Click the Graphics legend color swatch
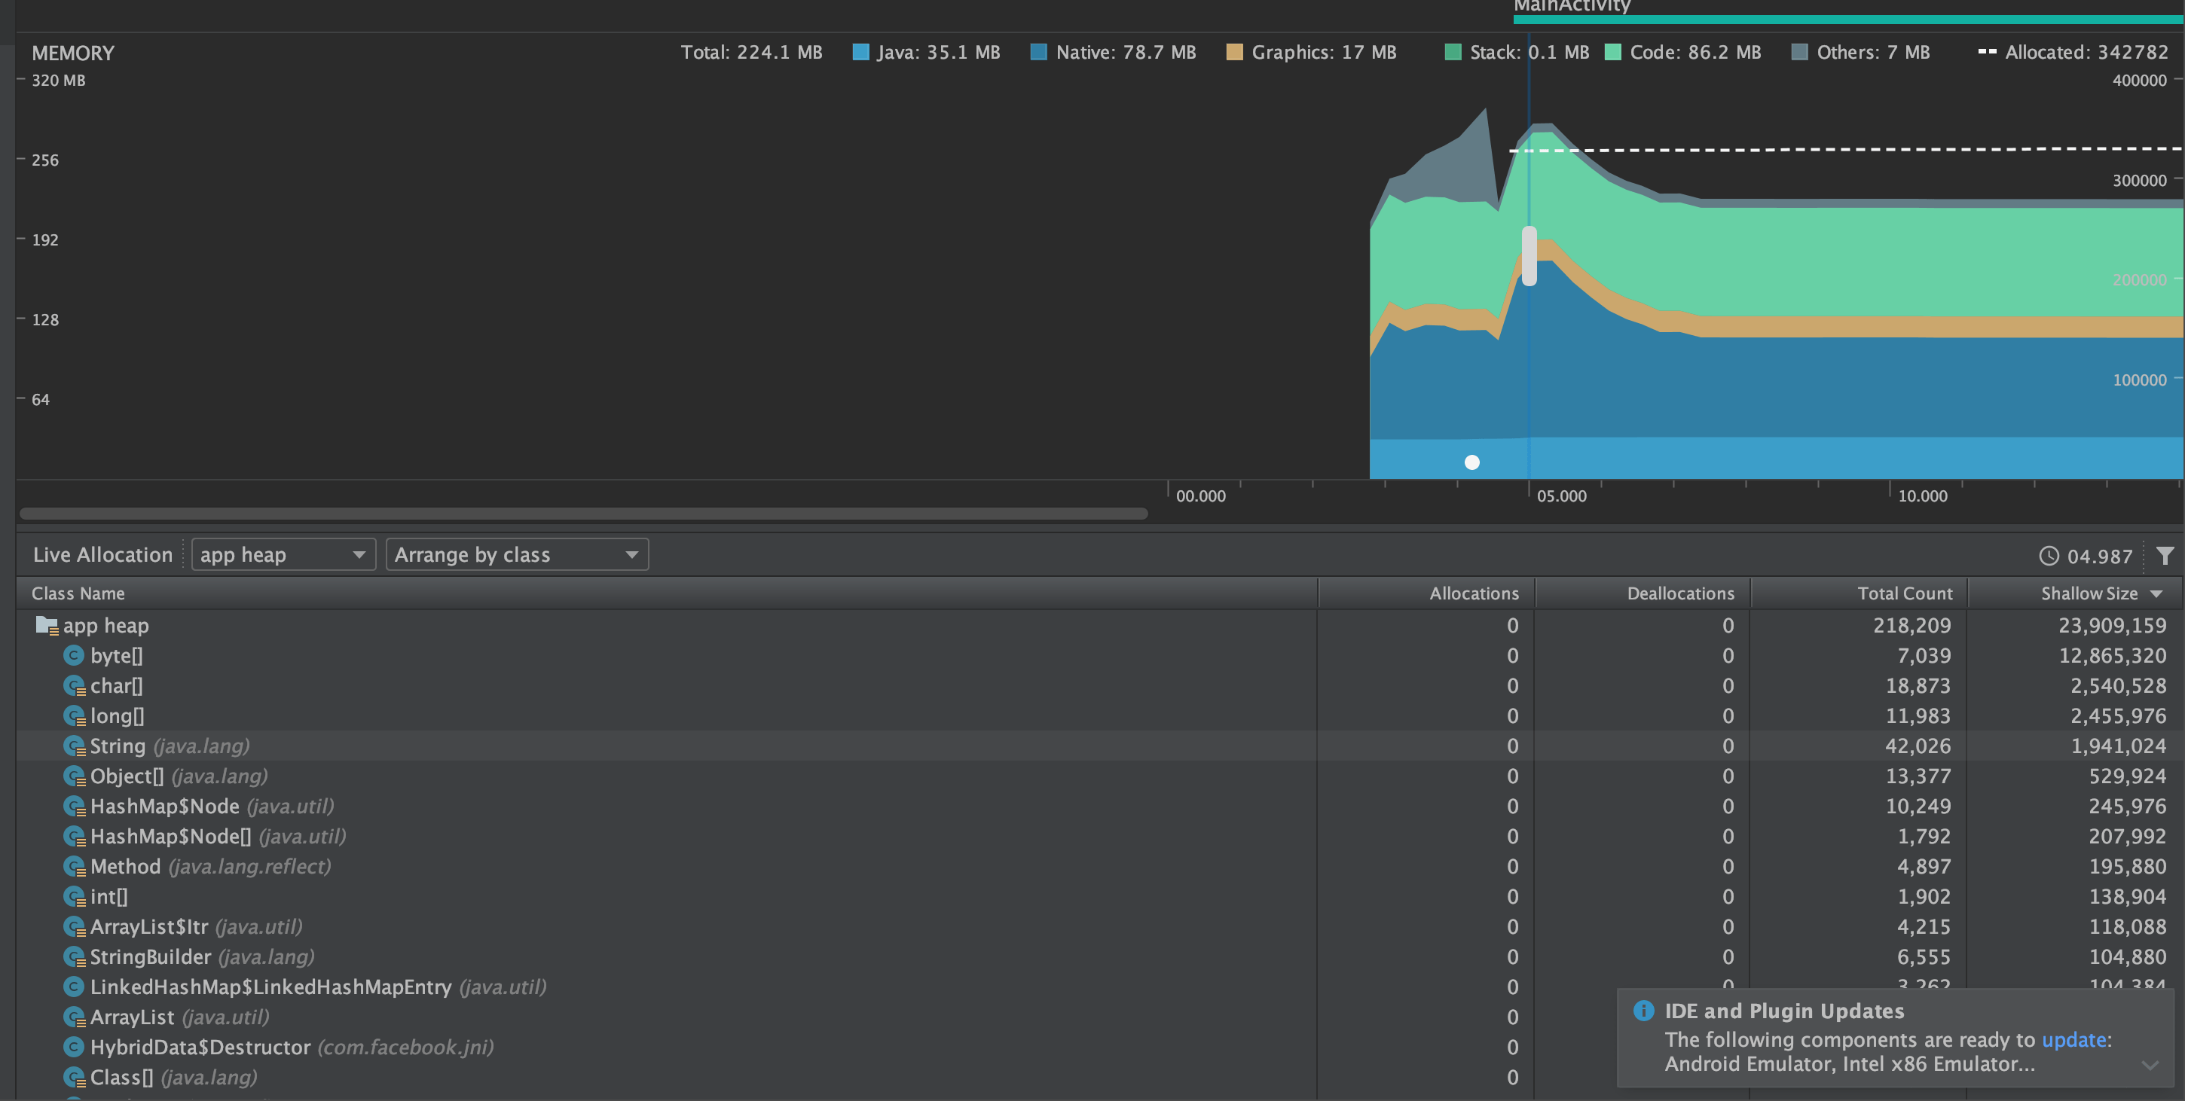 pos(1234,52)
